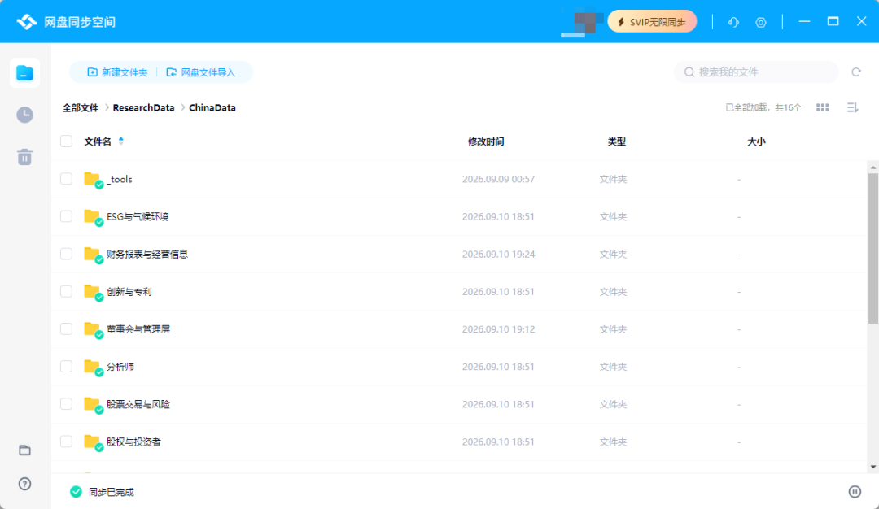Click ChinaData in the breadcrumb
879x509 pixels.
[212, 107]
